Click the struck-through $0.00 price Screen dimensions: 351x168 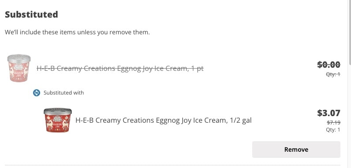(329, 65)
